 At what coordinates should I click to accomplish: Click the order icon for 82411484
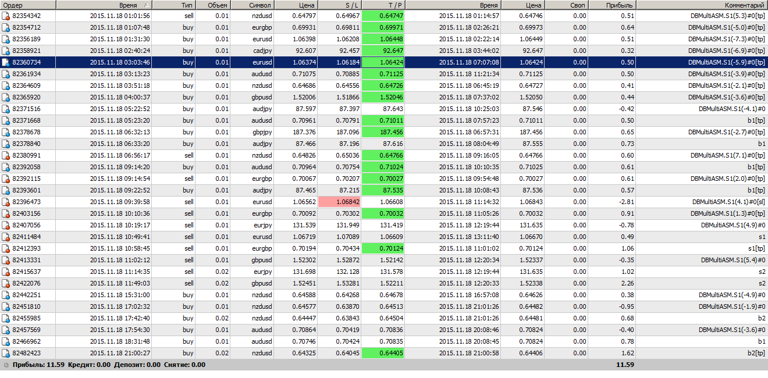[6, 237]
